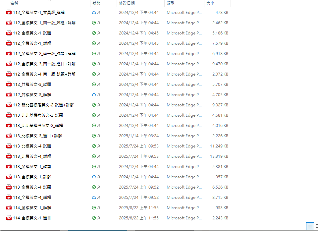Viewport: 318px width, 231px height.
Task: Click the 13,319 KB size cell
Action: point(219,156)
